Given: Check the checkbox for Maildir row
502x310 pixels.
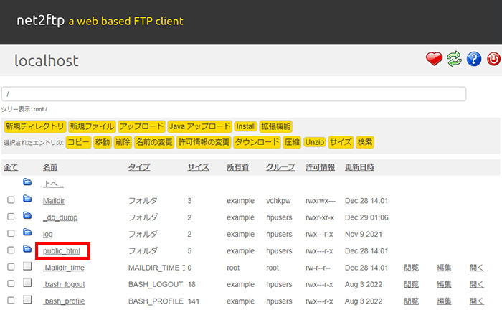Looking at the screenshot, I should point(11,200).
